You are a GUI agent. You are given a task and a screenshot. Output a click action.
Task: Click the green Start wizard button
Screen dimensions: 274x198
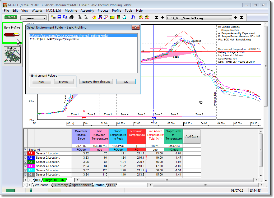(x=11, y=17)
